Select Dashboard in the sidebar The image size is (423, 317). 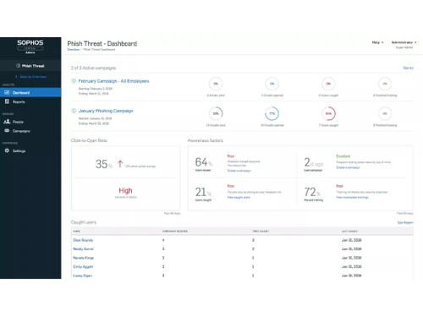click(x=30, y=92)
